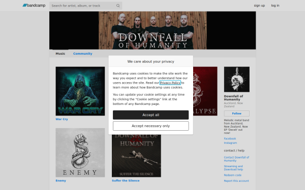This screenshot has width=305, height=190.
Task: Open Streaming and Download help link
Action: (233, 168)
